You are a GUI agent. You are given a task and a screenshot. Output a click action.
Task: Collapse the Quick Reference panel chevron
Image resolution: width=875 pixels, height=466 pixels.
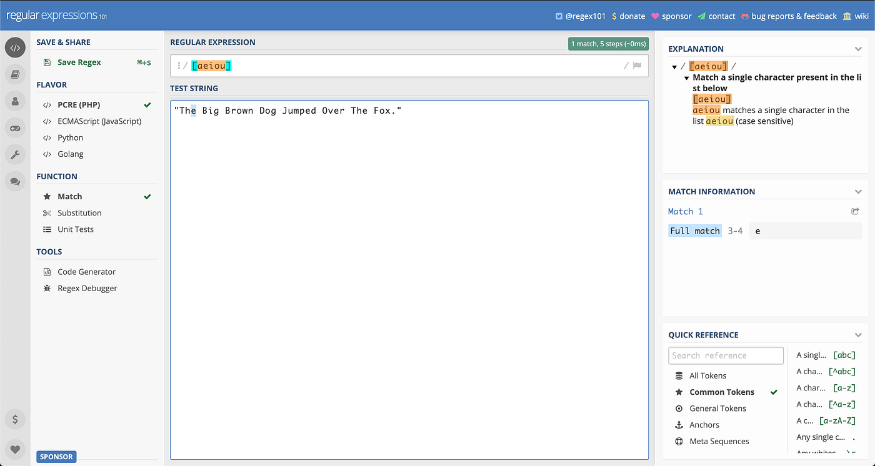(x=858, y=335)
